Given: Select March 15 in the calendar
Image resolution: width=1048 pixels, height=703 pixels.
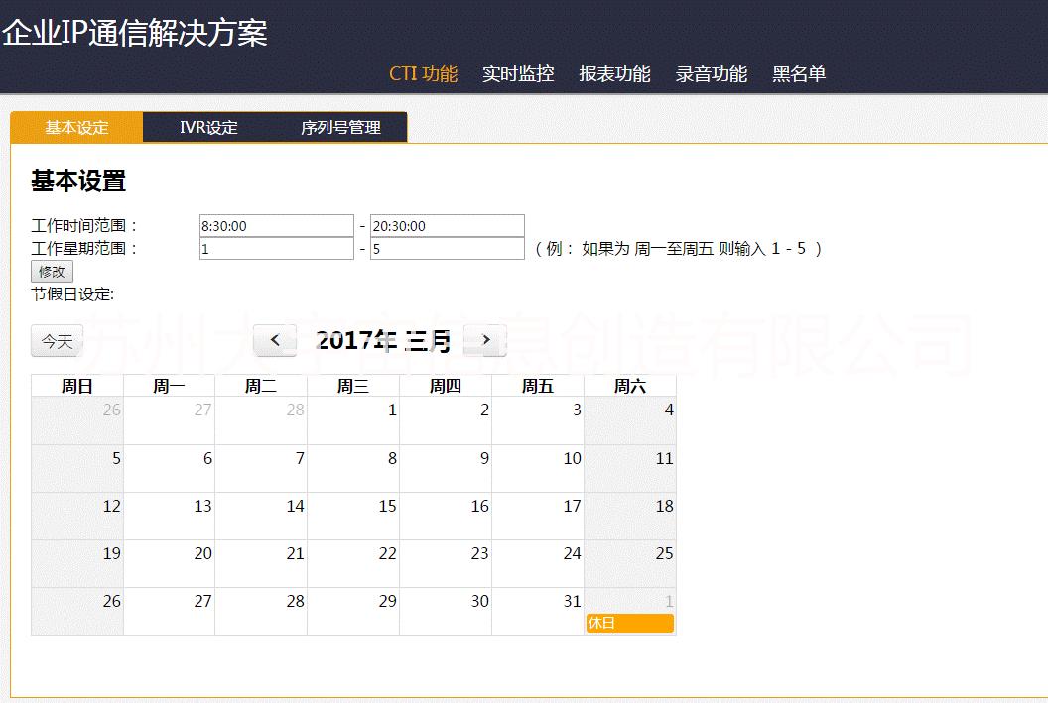Looking at the screenshot, I should [353, 516].
